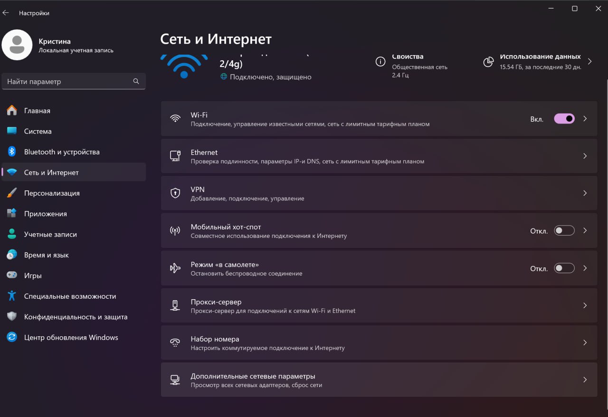The width and height of the screenshot is (608, 417).
Task: Expand the Ethernet settings chevron
Action: [x=585, y=156]
